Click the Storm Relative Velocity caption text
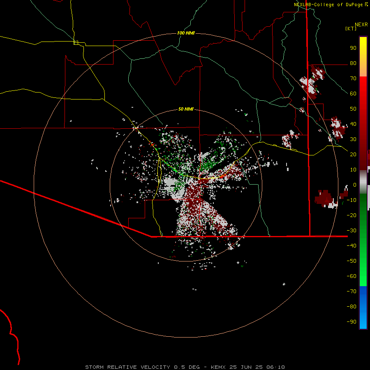 (185, 367)
